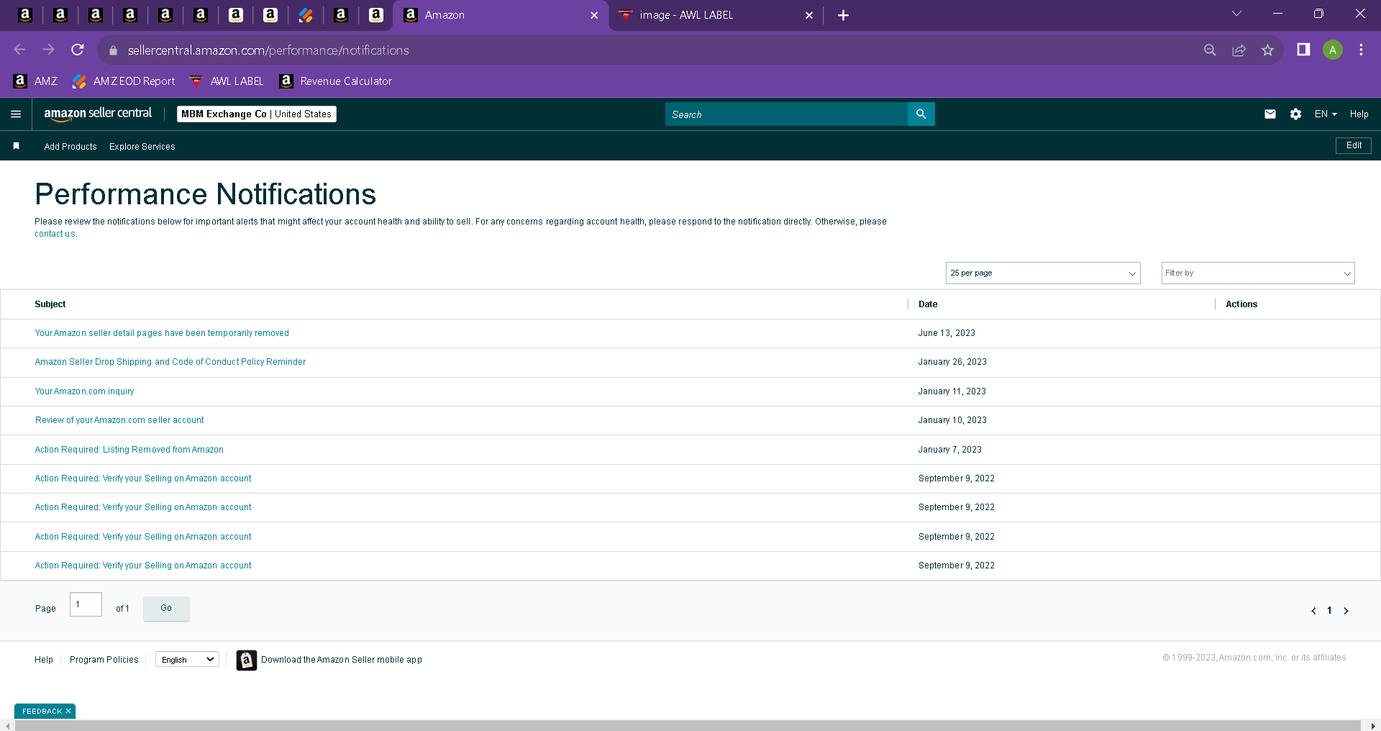Screen dimensions: 1381x731
Task: Click the contact us link
Action: (55, 234)
